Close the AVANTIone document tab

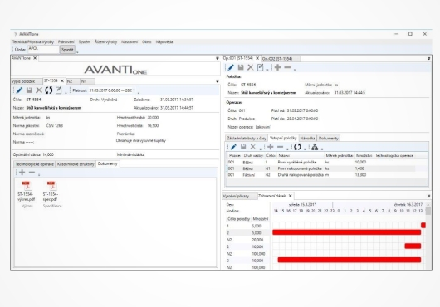pos(35,58)
